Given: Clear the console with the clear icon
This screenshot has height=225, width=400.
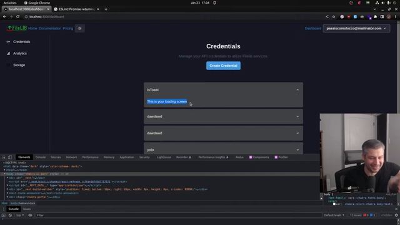Looking at the screenshot, I should (x=10, y=215).
